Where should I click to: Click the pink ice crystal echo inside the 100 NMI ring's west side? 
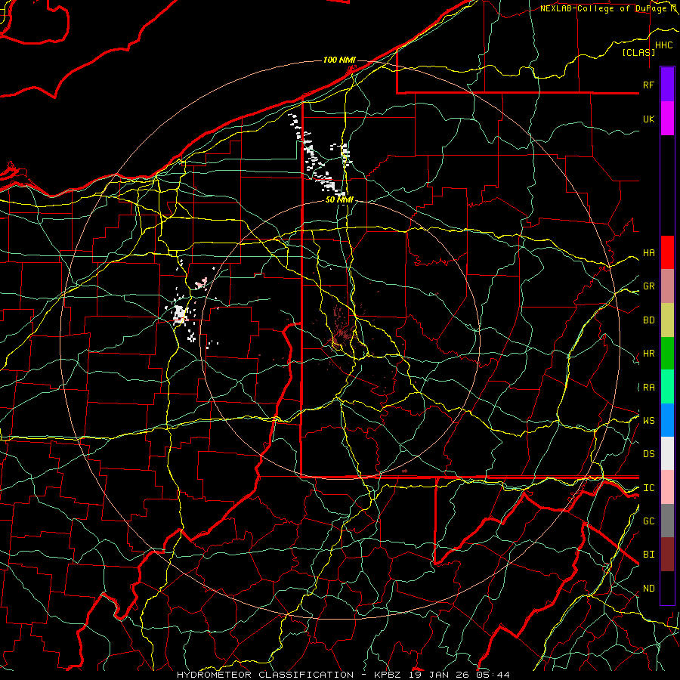point(202,283)
